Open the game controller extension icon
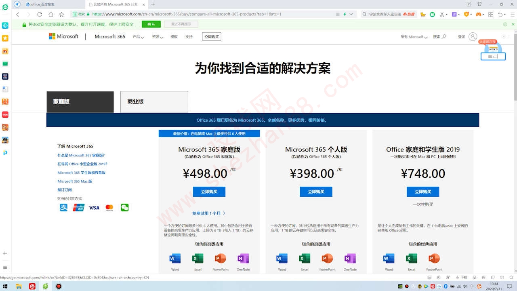 pos(479,14)
